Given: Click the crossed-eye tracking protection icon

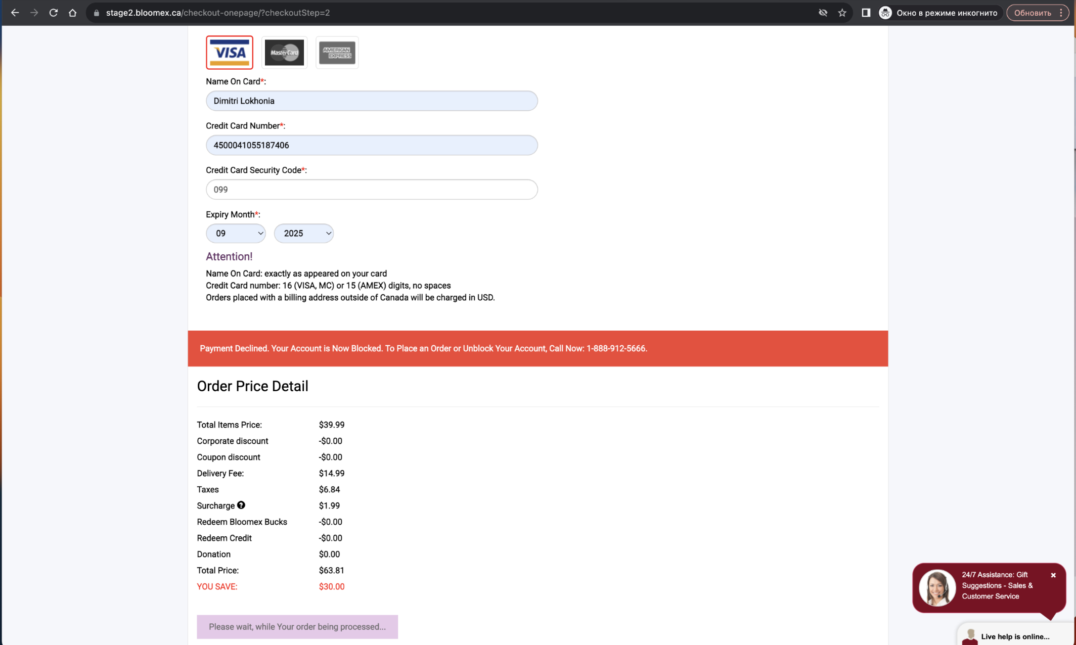Looking at the screenshot, I should 823,13.
